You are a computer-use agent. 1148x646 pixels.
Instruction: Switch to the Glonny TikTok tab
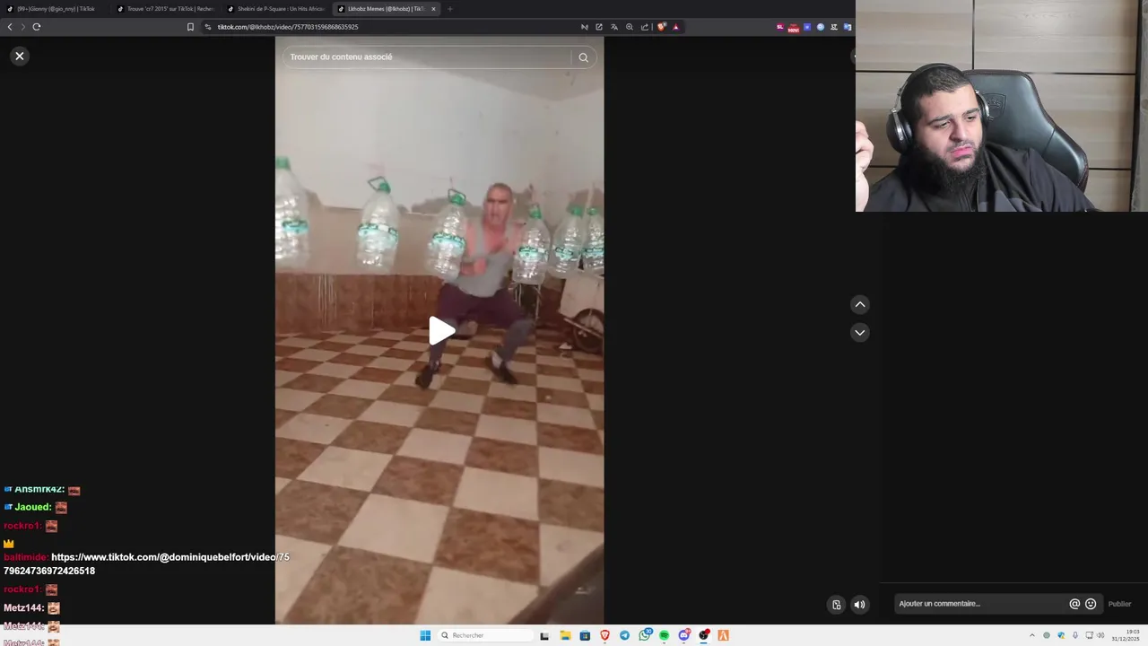56,9
